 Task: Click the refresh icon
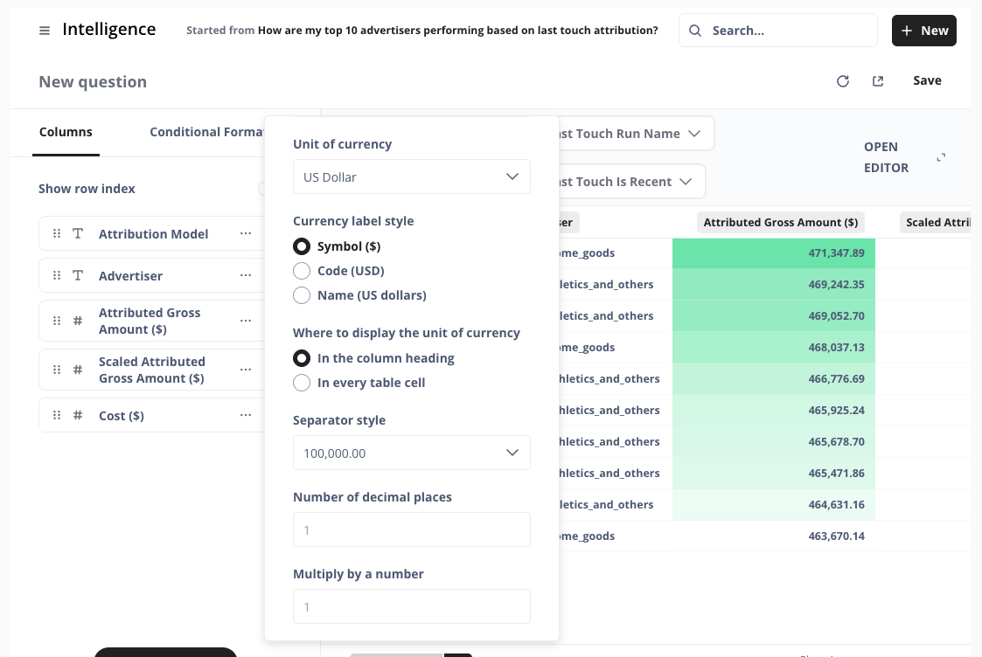click(843, 81)
